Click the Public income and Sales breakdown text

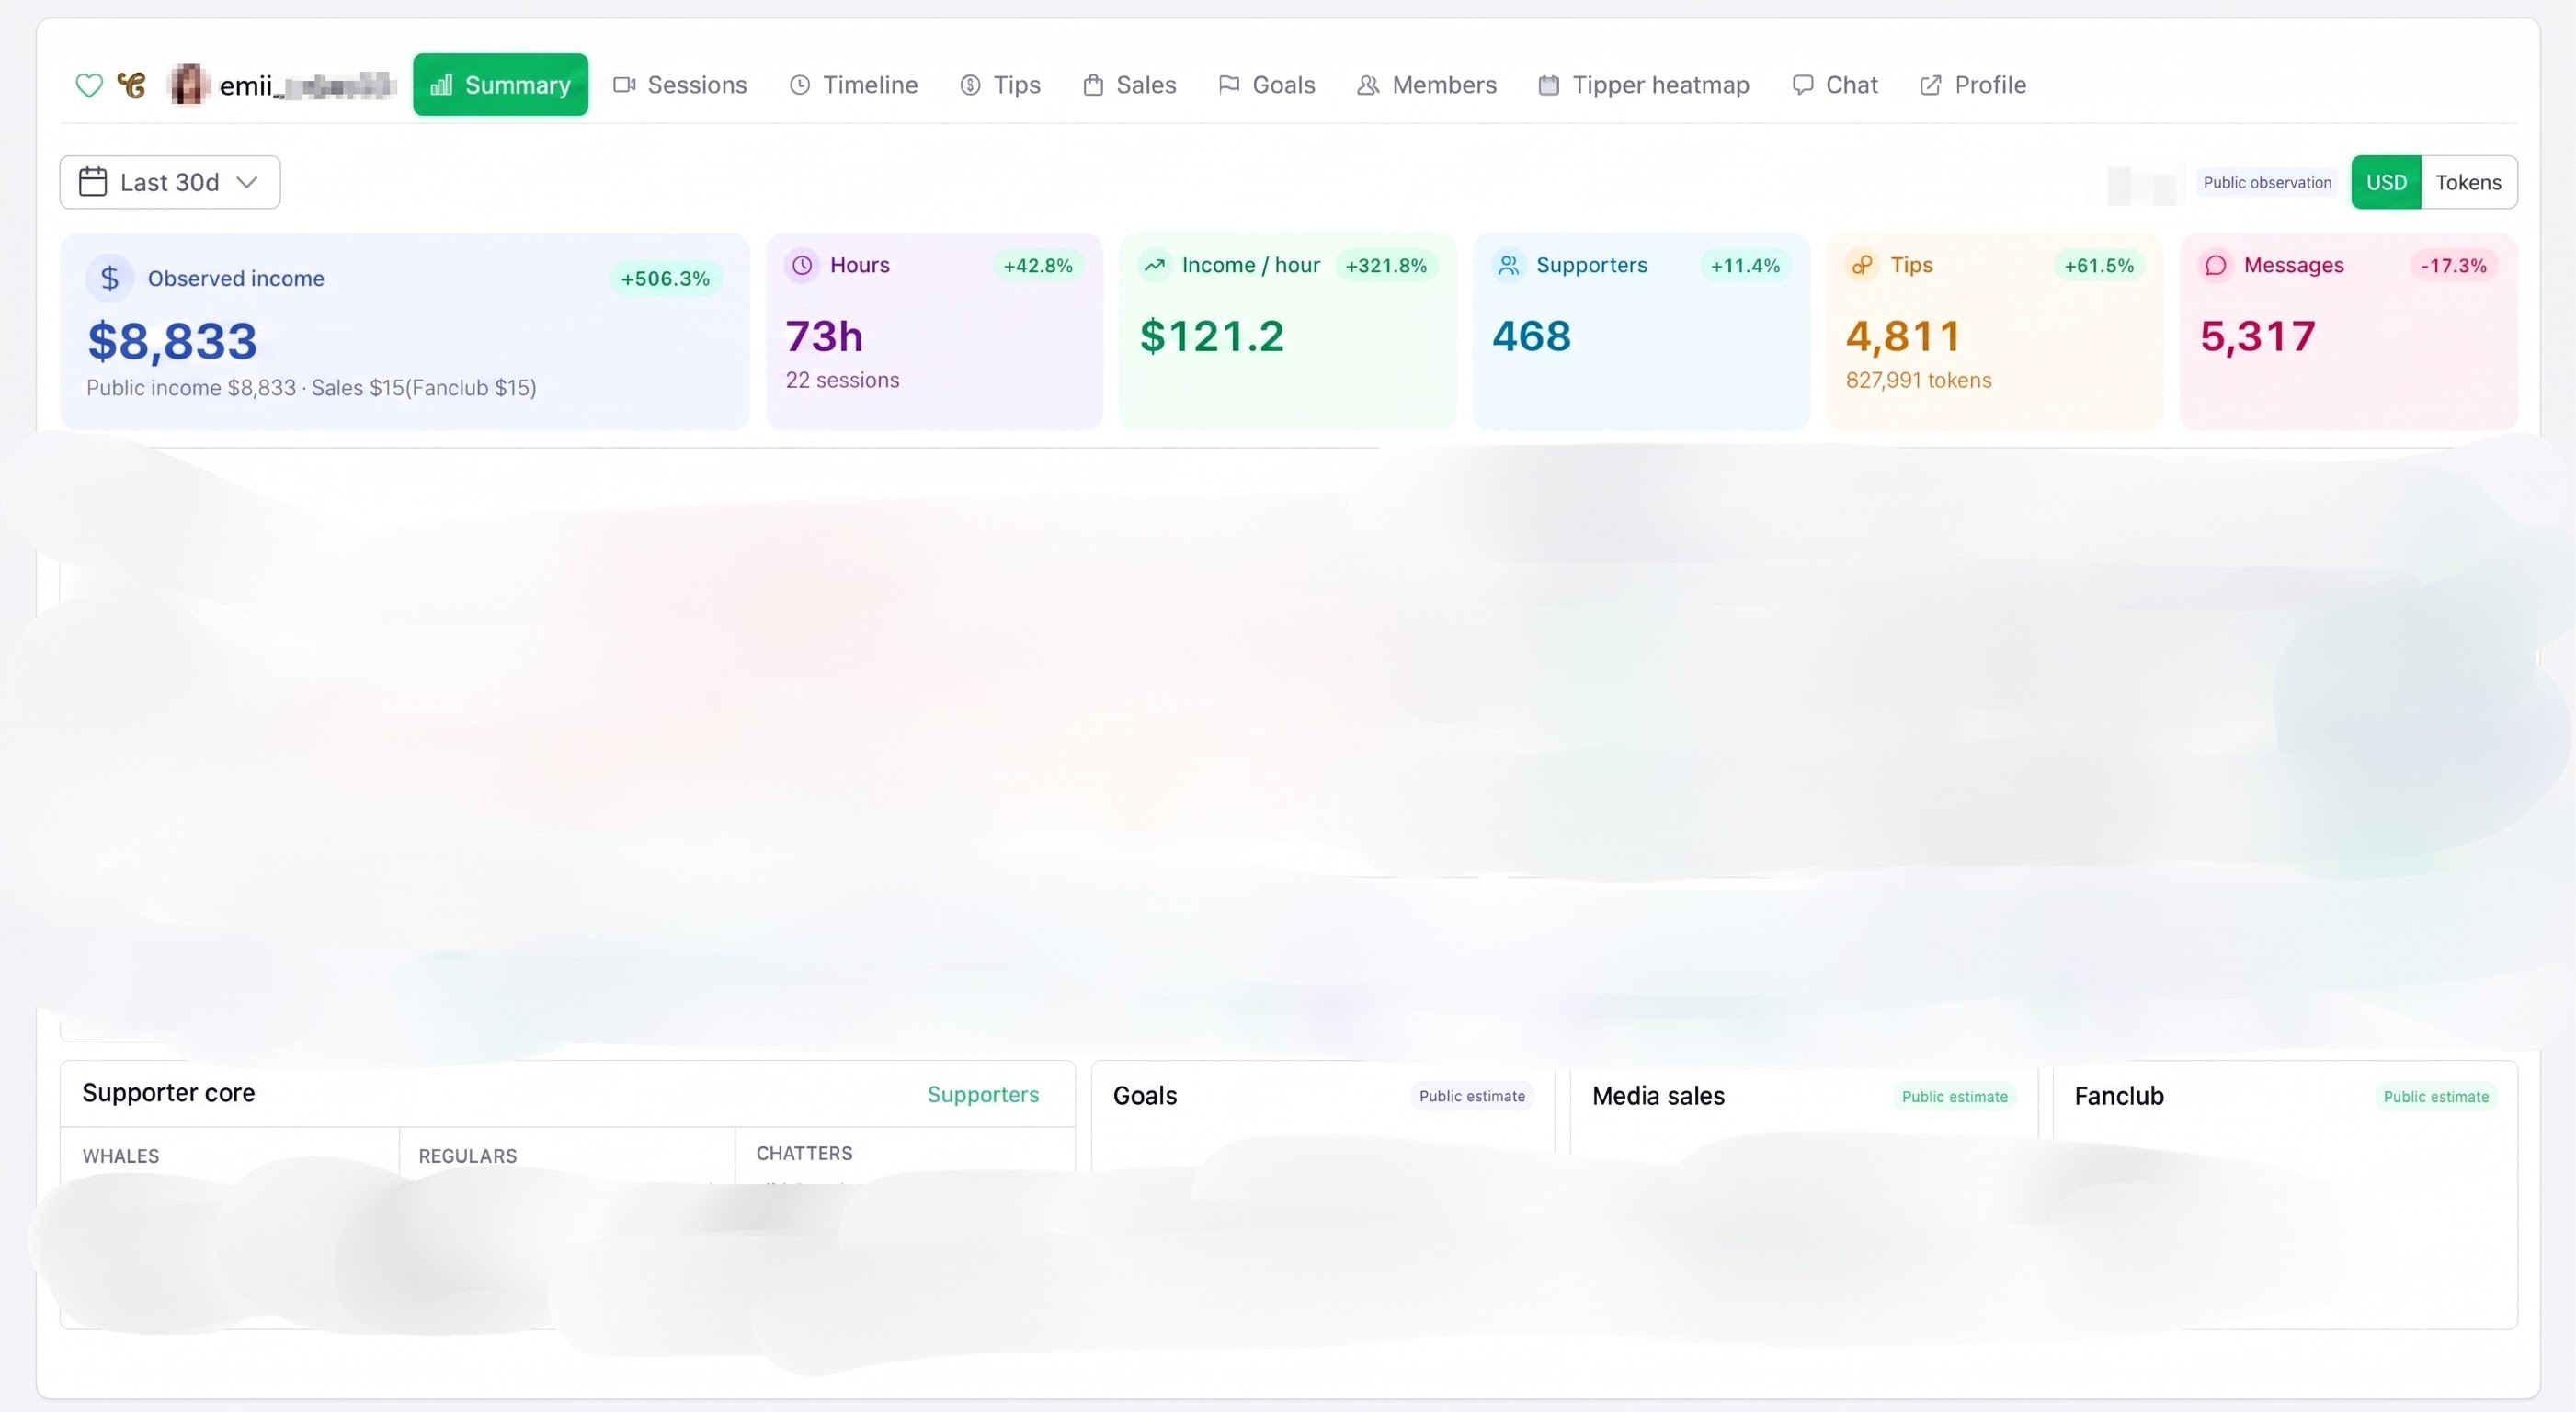click(x=311, y=388)
